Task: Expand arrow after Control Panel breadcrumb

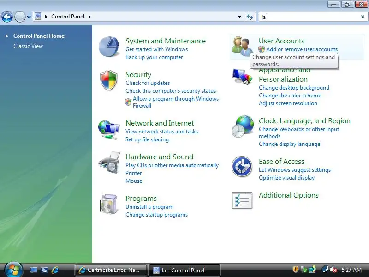Action: tap(90, 17)
